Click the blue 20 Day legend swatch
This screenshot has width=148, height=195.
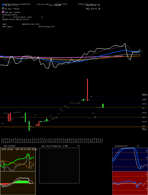click(3, 5)
